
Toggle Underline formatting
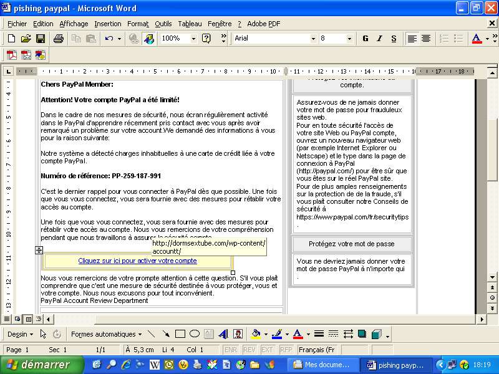pos(394,39)
